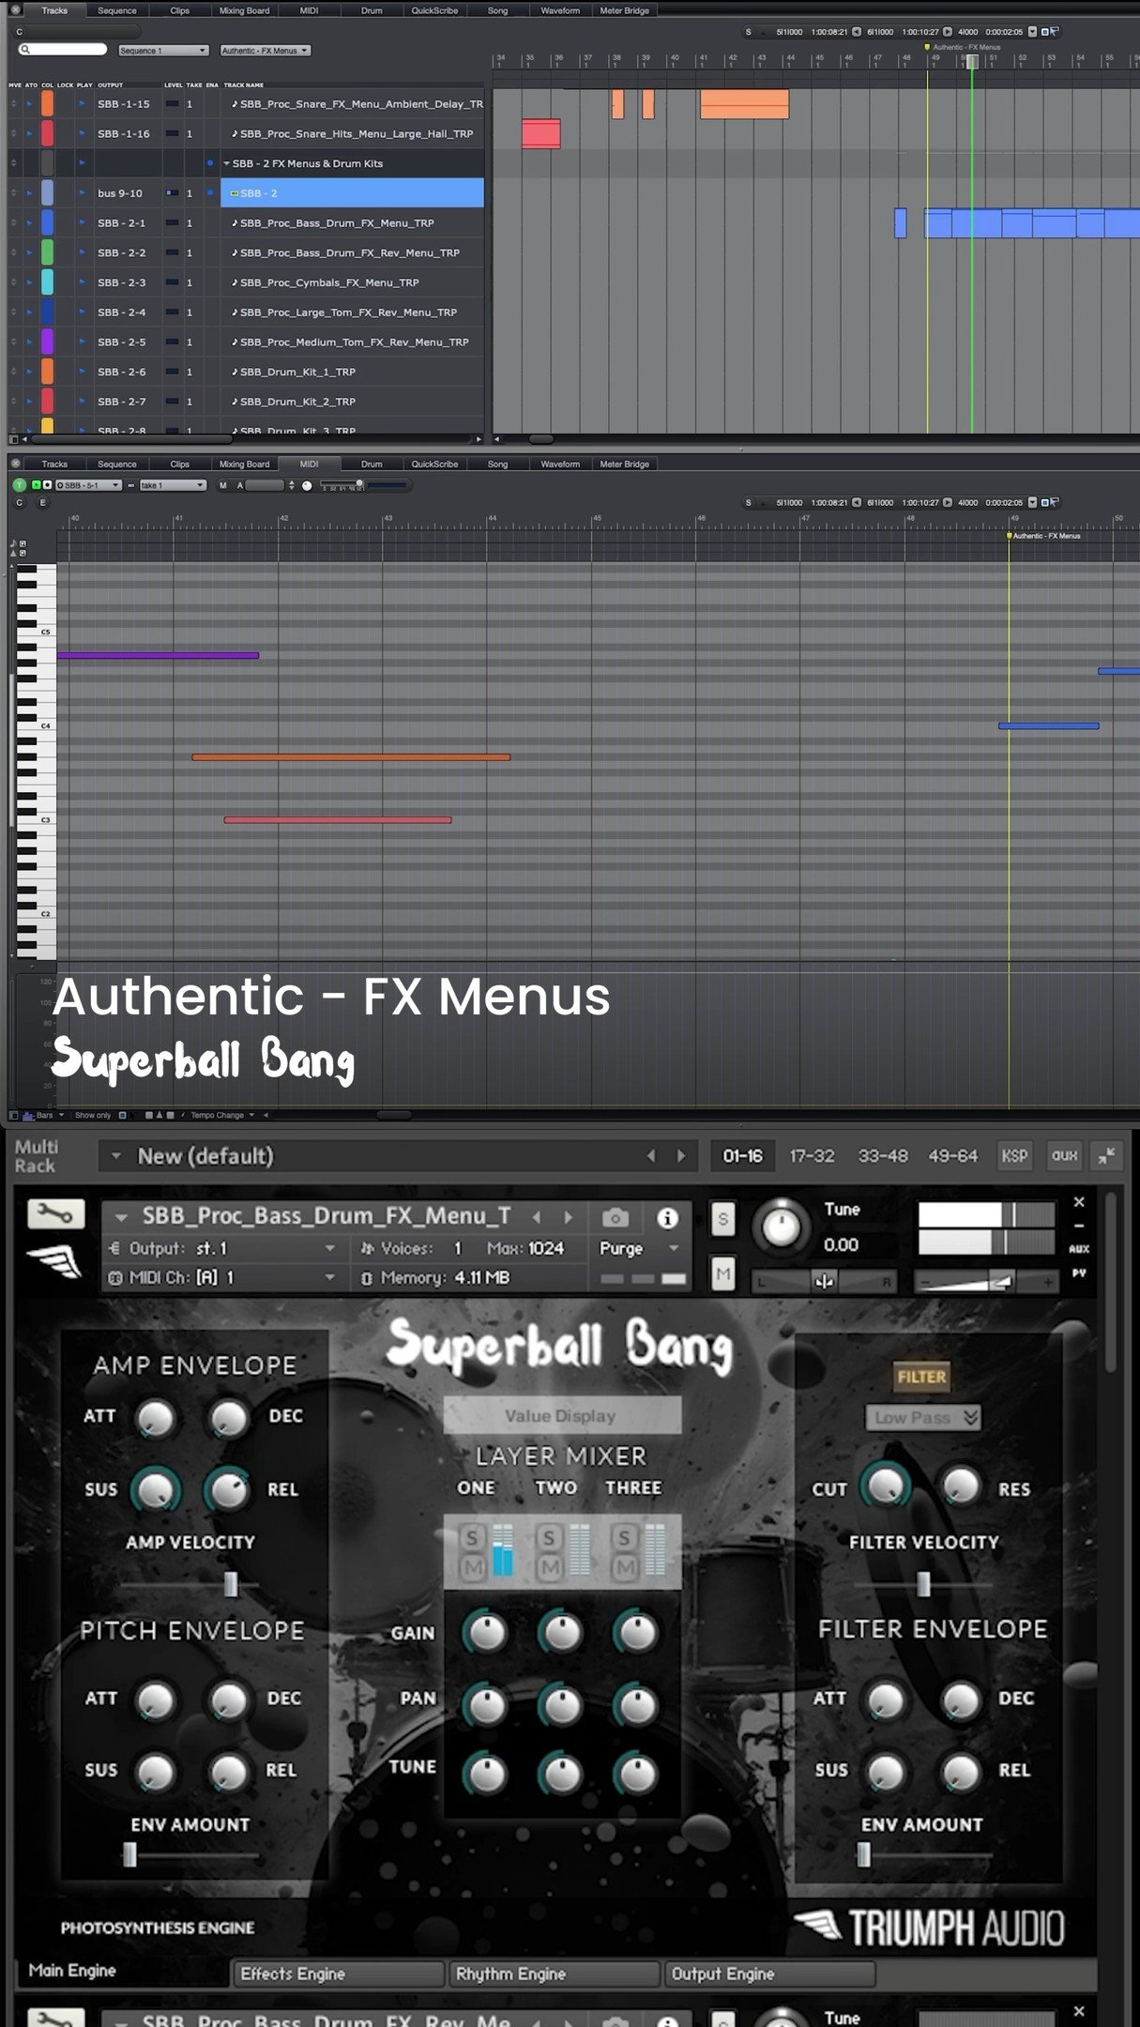
Task: Click the amp envelope REL knob
Action: click(228, 1489)
